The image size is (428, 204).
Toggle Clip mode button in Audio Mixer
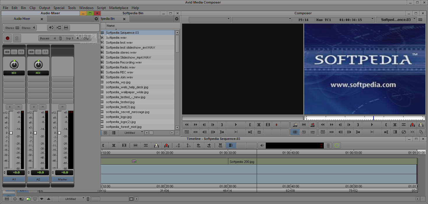pos(86,38)
